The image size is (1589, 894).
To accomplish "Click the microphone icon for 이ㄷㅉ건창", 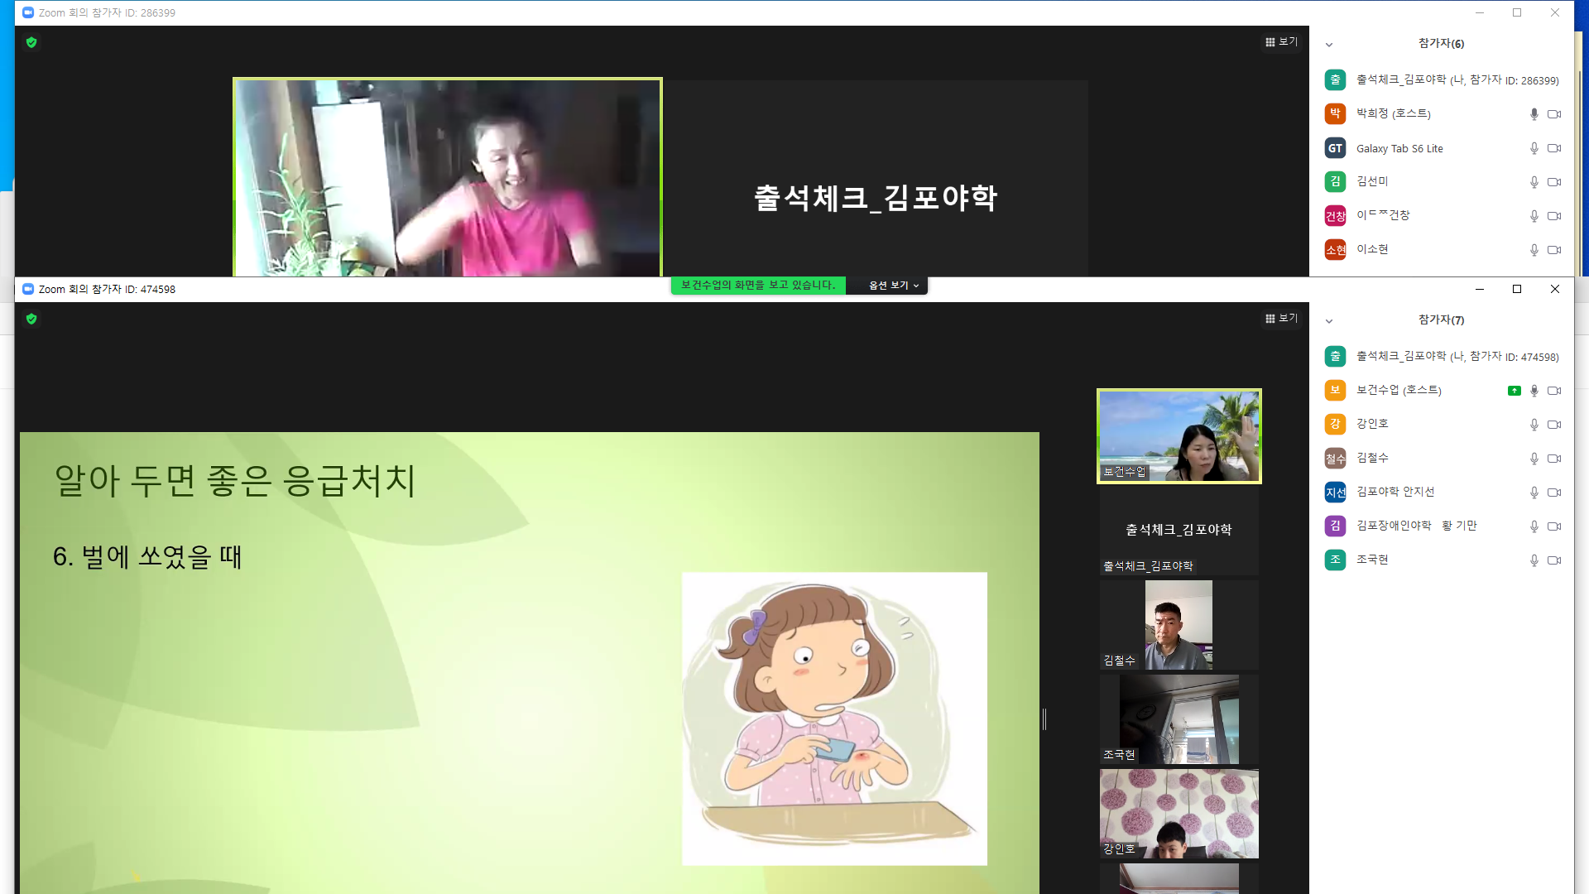I will [x=1534, y=216].
